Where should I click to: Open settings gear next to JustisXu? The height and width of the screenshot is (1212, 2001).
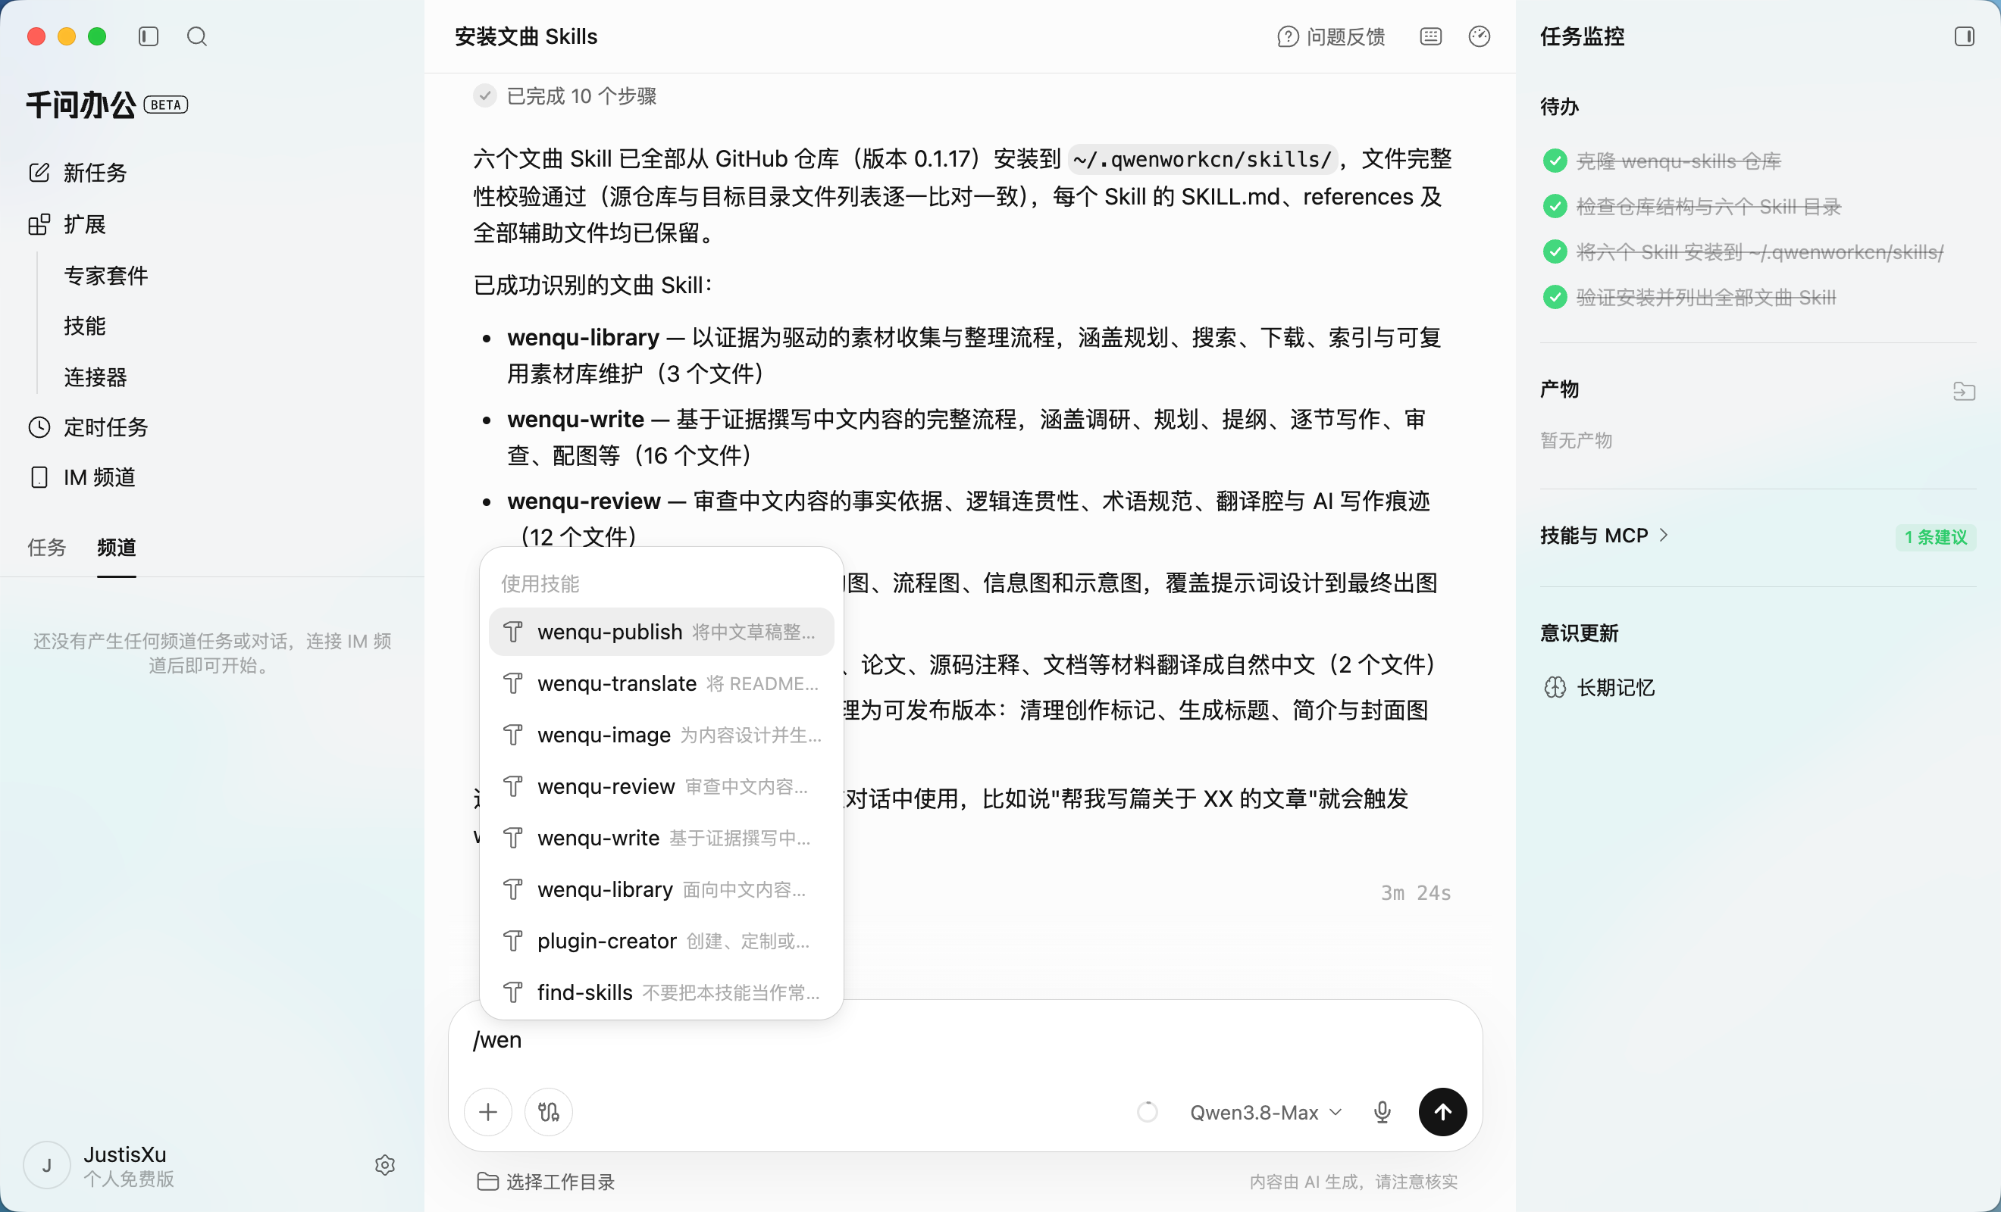pos(385,1165)
